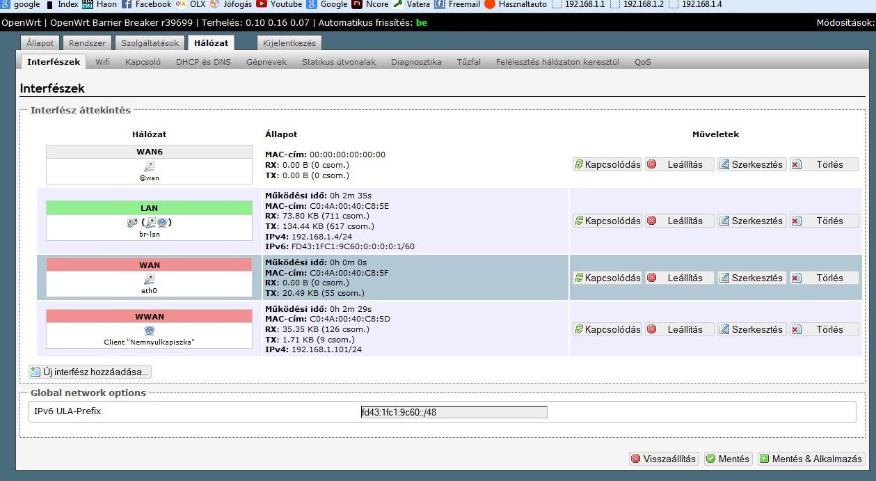
Task: Open the Gépnevek sub-tab
Action: [266, 62]
